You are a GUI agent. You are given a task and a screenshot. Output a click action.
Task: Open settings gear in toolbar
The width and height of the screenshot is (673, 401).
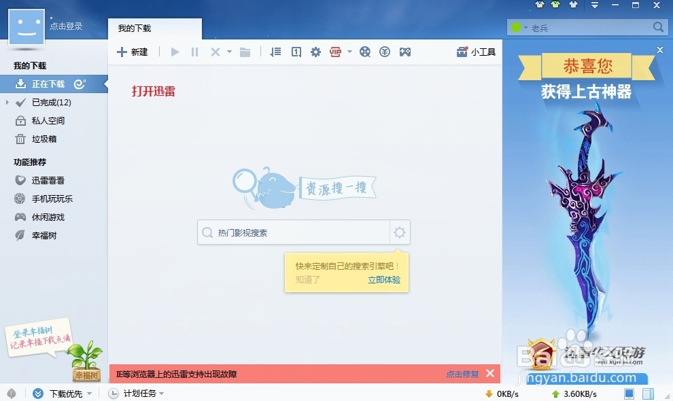tap(315, 52)
